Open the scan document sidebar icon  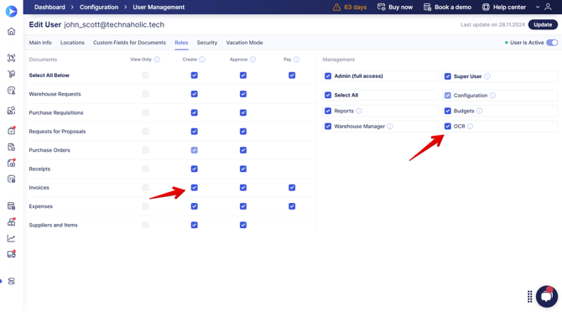point(12,58)
